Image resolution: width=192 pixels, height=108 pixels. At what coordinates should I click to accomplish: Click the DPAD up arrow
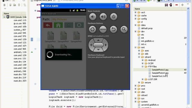[x=98, y=40]
